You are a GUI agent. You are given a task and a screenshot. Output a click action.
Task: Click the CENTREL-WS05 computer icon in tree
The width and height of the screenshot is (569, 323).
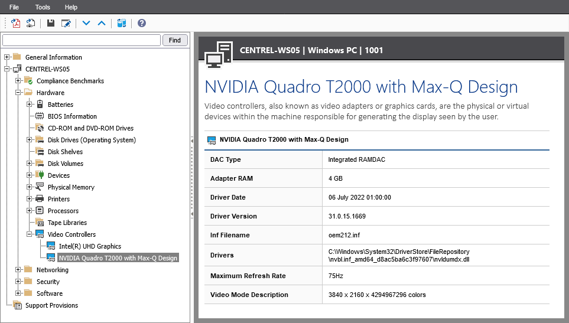coord(17,69)
